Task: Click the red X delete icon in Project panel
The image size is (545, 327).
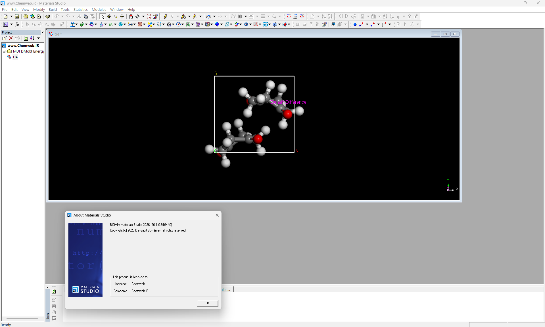Action: point(11,38)
